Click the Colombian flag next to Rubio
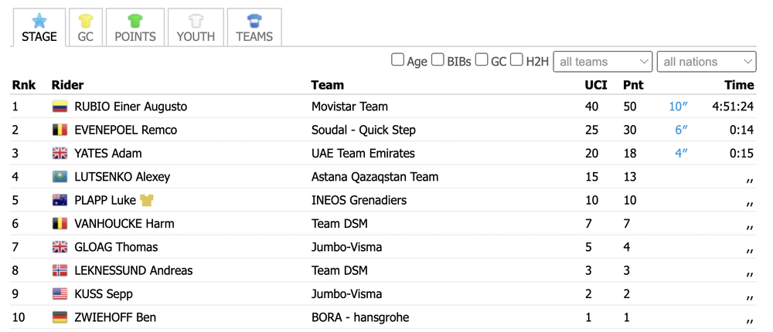Image resolution: width=773 pixels, height=332 pixels. 60,107
